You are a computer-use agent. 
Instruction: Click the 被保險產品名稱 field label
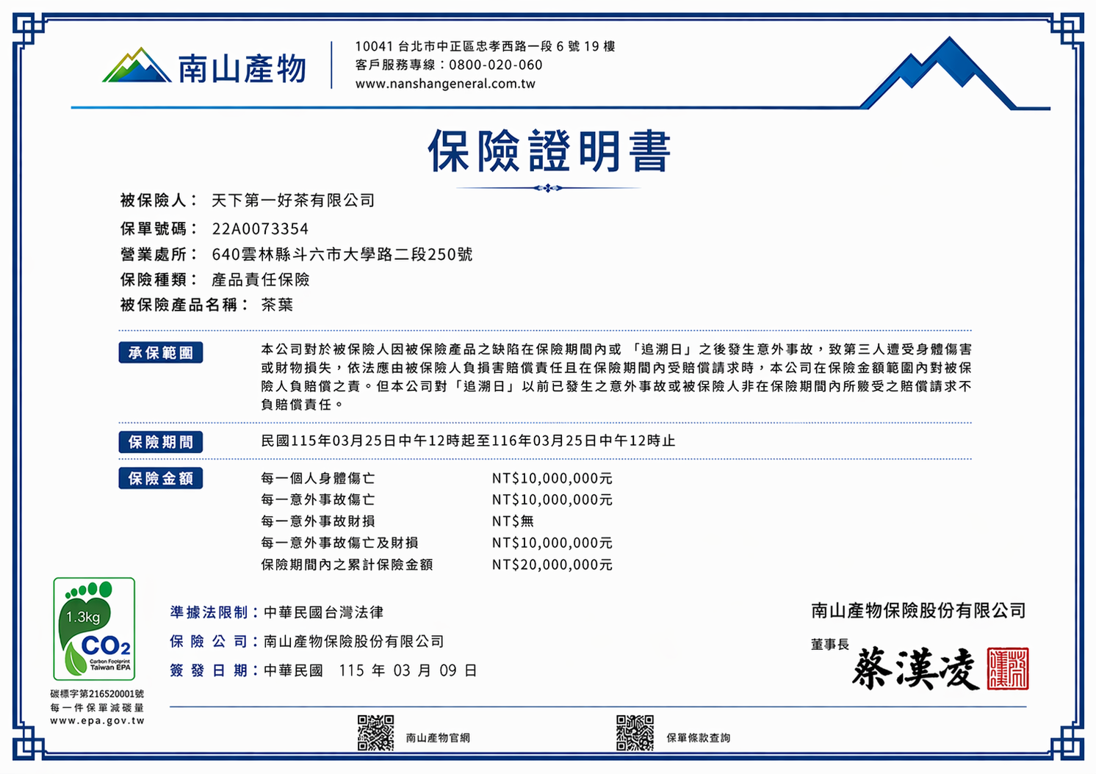coord(184,305)
